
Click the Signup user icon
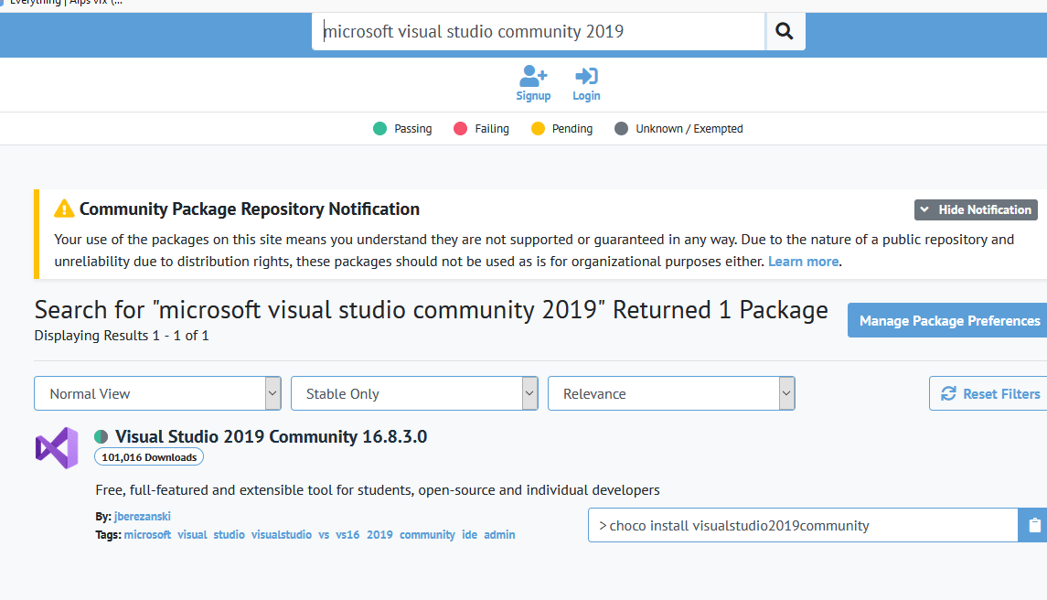coord(533,76)
